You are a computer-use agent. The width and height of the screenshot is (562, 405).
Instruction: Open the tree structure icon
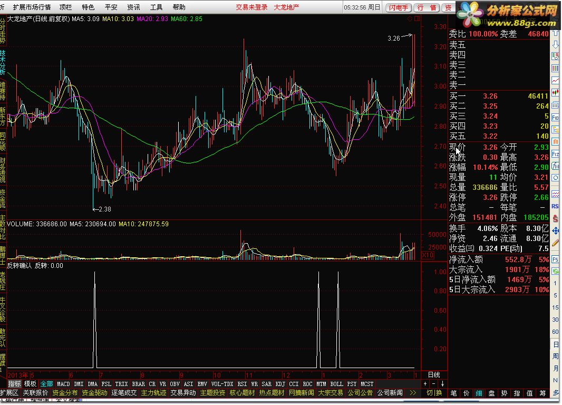[555, 129]
